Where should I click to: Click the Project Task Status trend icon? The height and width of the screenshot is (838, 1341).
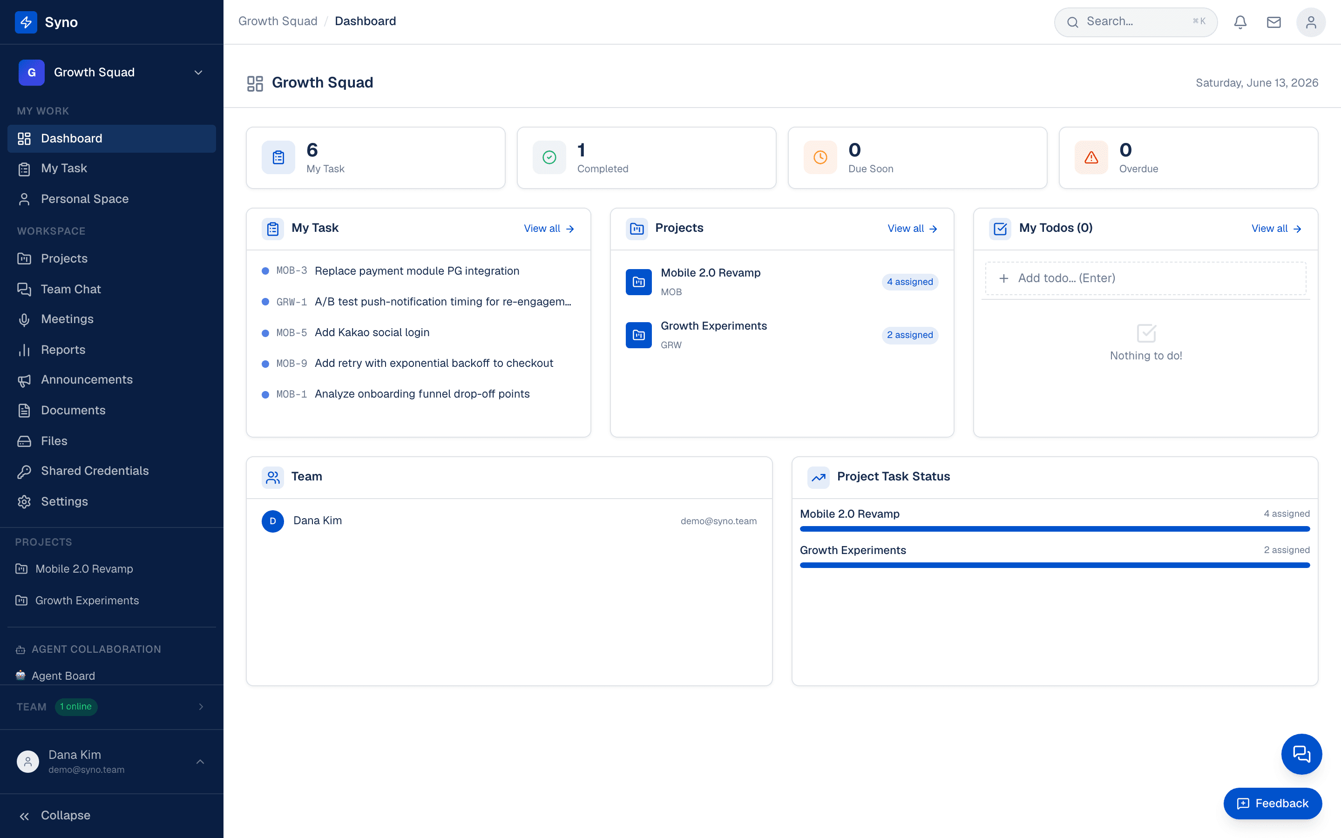tap(819, 477)
